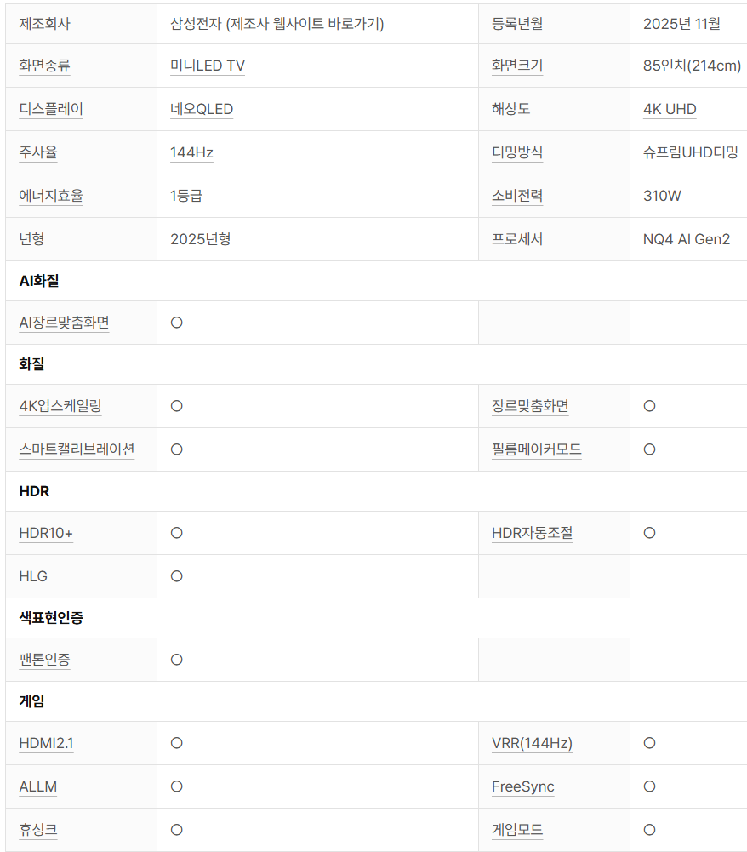Click the 해상도 label cell
The height and width of the screenshot is (852, 747).
[554, 109]
